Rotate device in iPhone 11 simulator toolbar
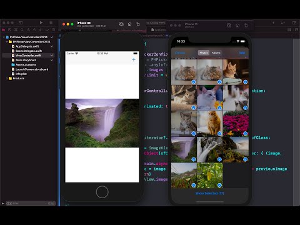Viewport: 300px width, 225px height. (246, 26)
